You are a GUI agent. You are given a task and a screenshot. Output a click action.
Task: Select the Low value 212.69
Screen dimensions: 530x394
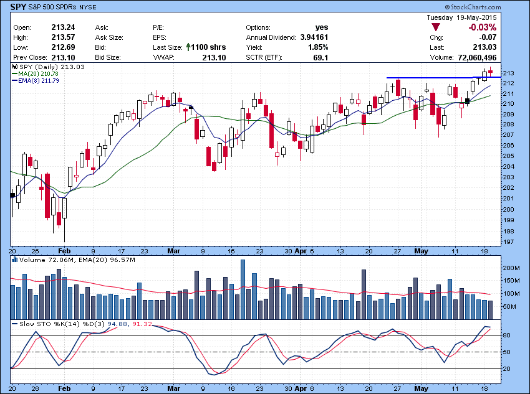(x=63, y=47)
